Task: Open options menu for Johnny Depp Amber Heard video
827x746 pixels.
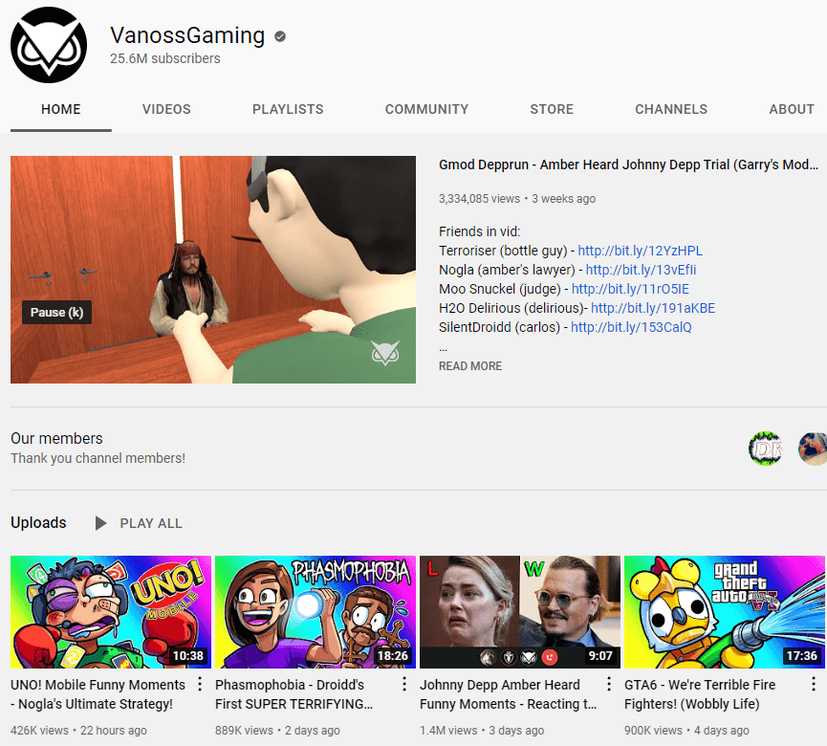Action: pyautogui.click(x=609, y=684)
